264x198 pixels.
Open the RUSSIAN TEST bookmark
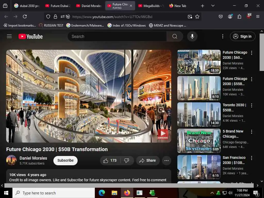(51, 26)
